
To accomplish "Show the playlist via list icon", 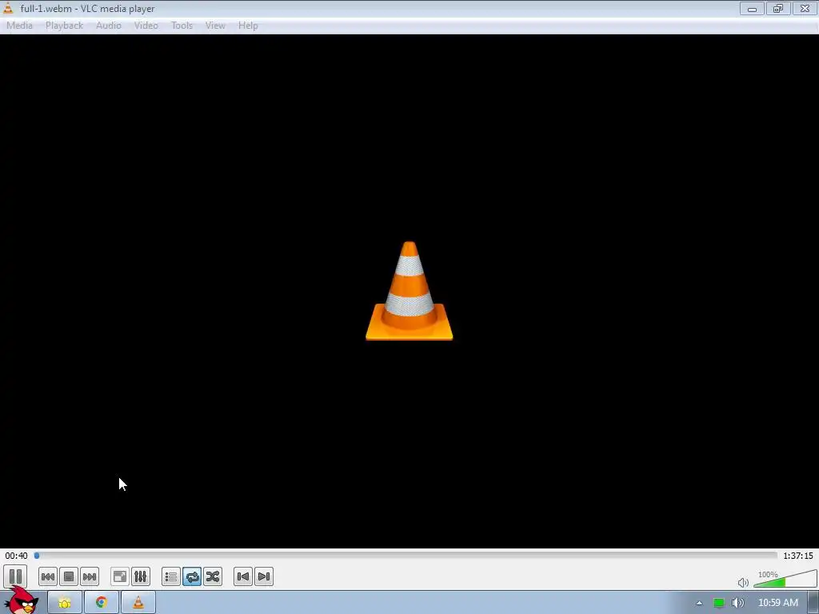I will point(171,577).
